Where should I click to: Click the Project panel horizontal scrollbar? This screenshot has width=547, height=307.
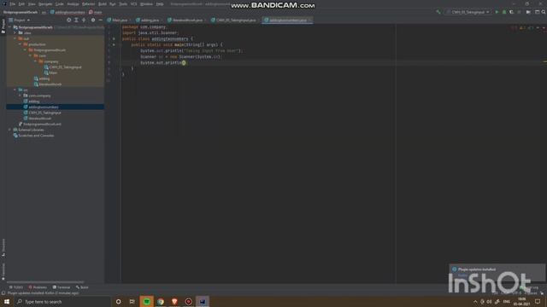click(x=45, y=282)
